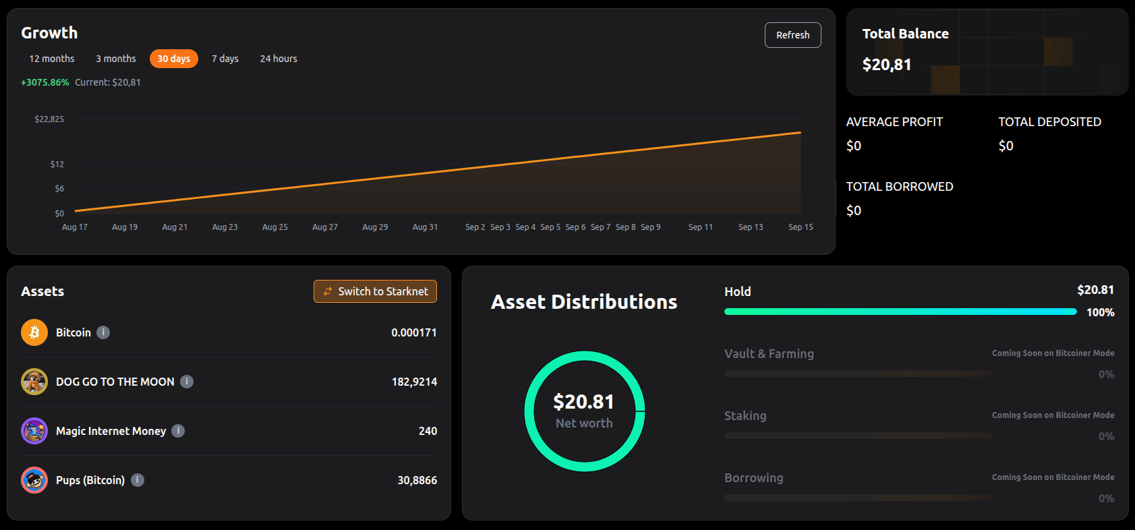Click Coming Soon note beside Staking
The width and height of the screenshot is (1135, 530).
point(1053,415)
